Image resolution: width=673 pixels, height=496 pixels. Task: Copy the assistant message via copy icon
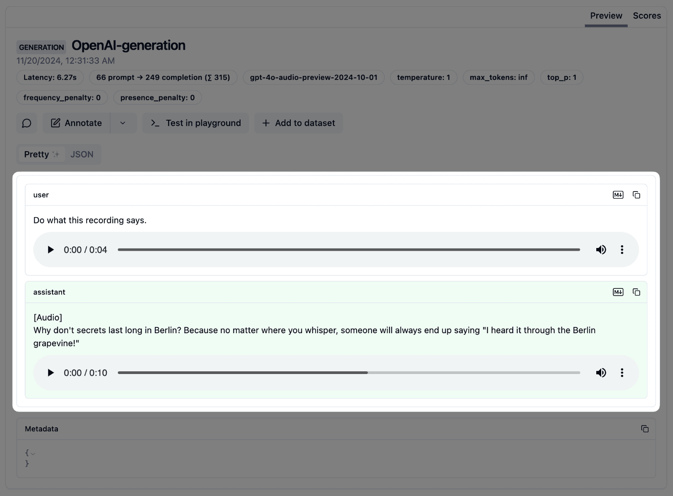(x=637, y=292)
